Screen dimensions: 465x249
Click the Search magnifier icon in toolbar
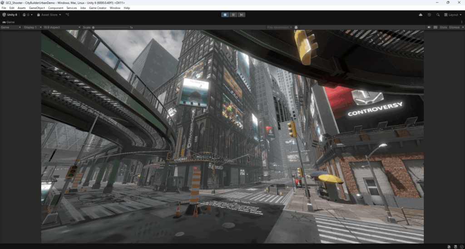click(438, 14)
